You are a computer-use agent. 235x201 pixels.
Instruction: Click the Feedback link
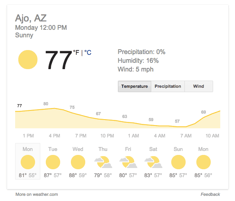click(210, 194)
